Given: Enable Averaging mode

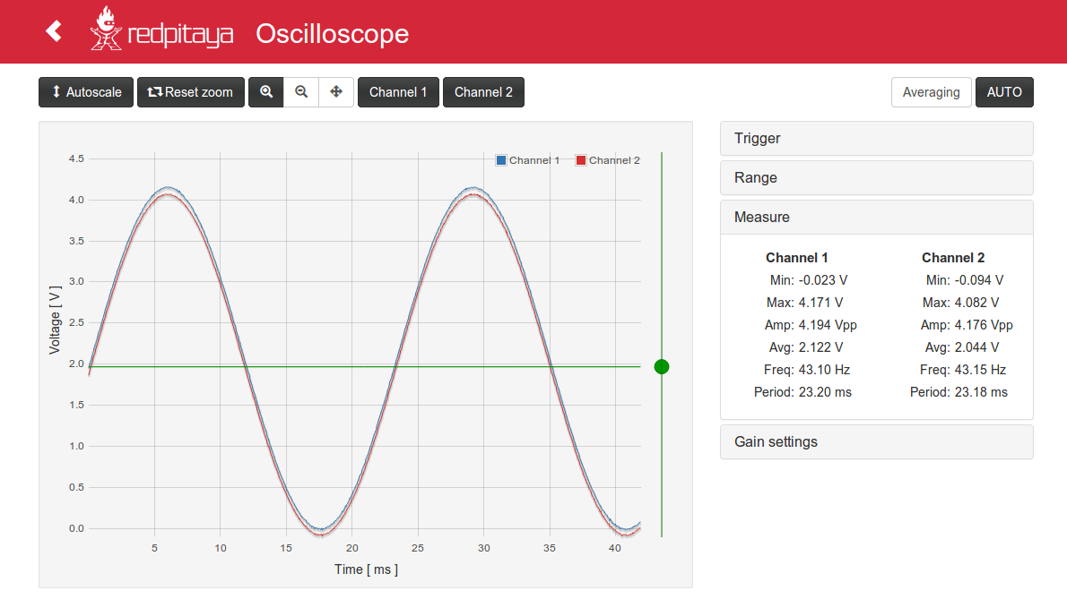Looking at the screenshot, I should [931, 92].
